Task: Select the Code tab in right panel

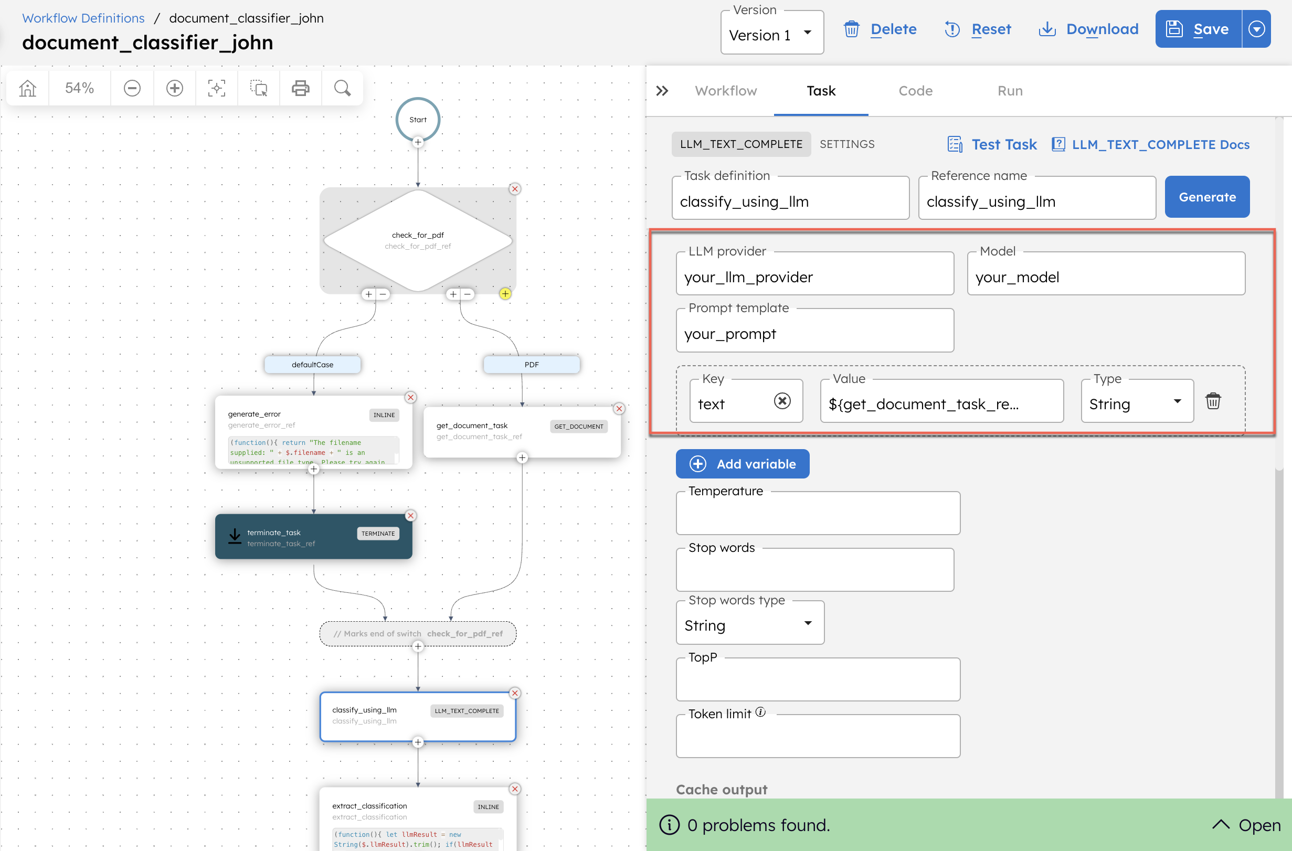Action: [915, 90]
